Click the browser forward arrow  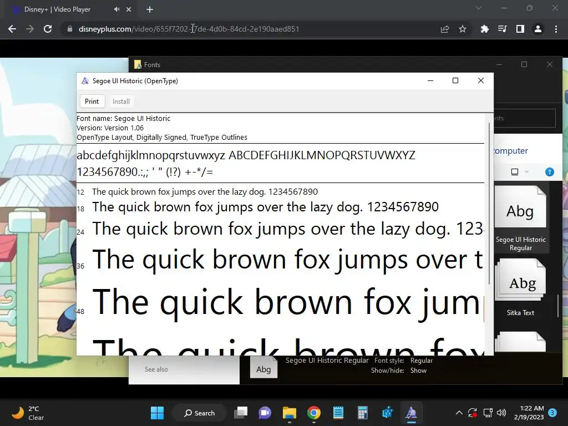(x=30, y=29)
